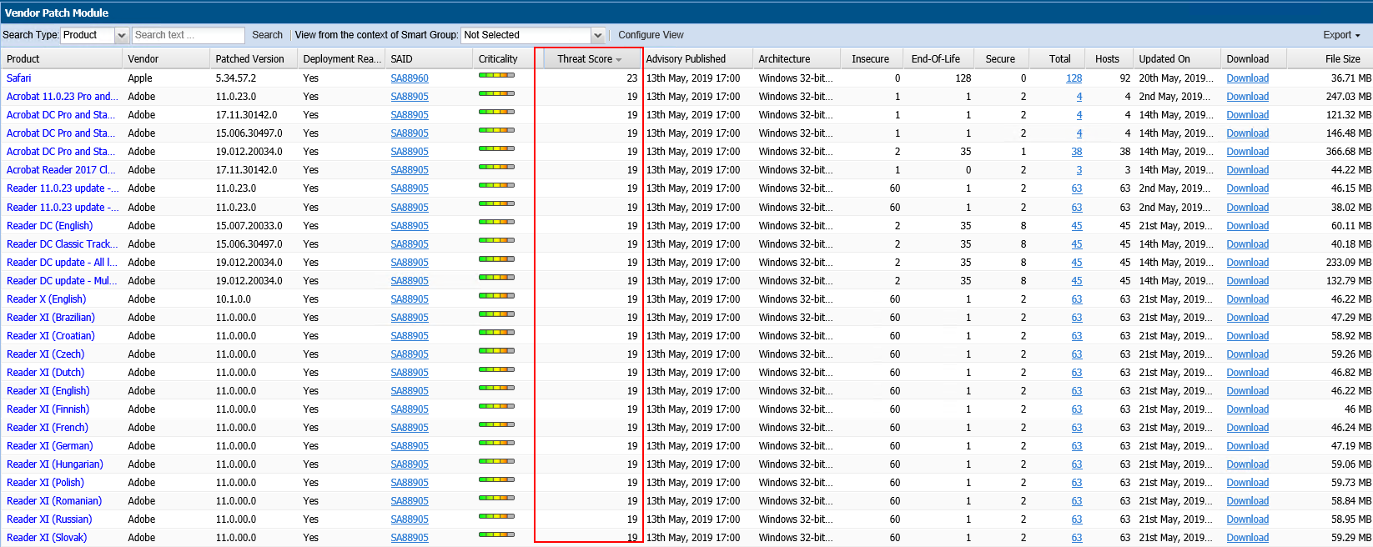Image resolution: width=1373 pixels, height=547 pixels.
Task: Open Total link 63 in Reader XI (Romanian) row
Action: point(1077,501)
